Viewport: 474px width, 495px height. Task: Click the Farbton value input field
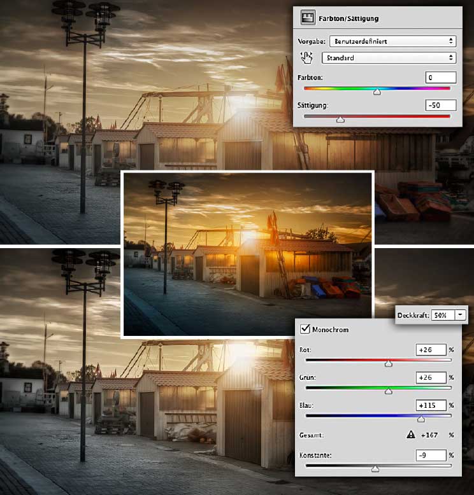(441, 77)
